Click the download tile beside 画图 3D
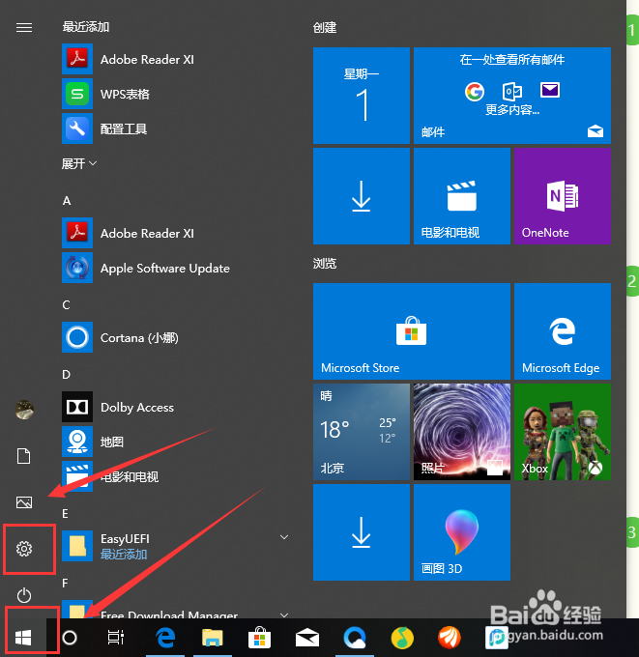 pyautogui.click(x=361, y=532)
